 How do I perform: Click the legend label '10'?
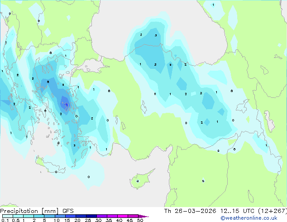tap(57, 220)
